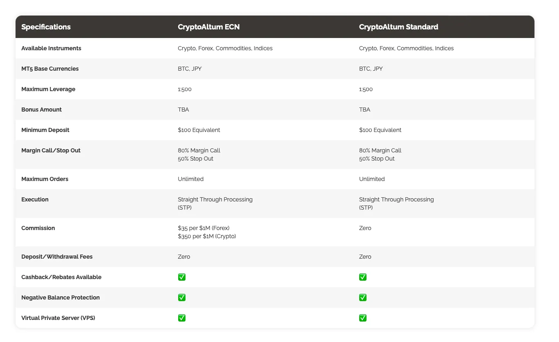Click Standard Virtual Private Server checkmark
This screenshot has width=559, height=342.
[x=363, y=318]
